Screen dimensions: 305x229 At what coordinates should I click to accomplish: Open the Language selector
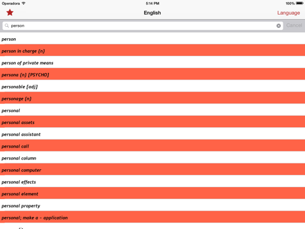click(288, 13)
